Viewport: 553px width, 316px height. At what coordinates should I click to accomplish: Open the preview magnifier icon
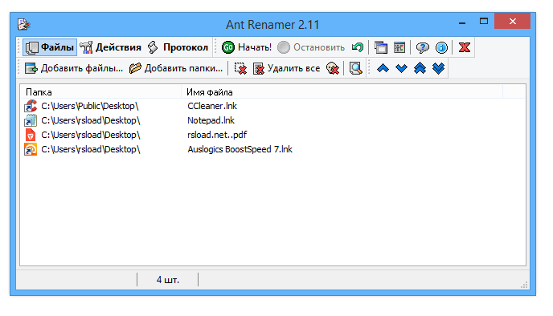pyautogui.click(x=355, y=68)
